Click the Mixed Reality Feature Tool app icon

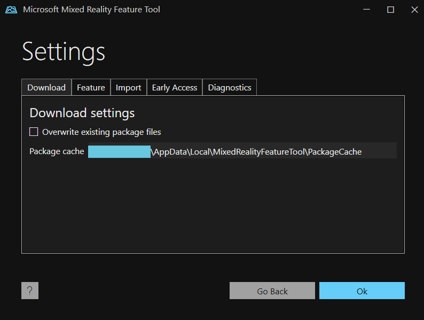coord(11,10)
